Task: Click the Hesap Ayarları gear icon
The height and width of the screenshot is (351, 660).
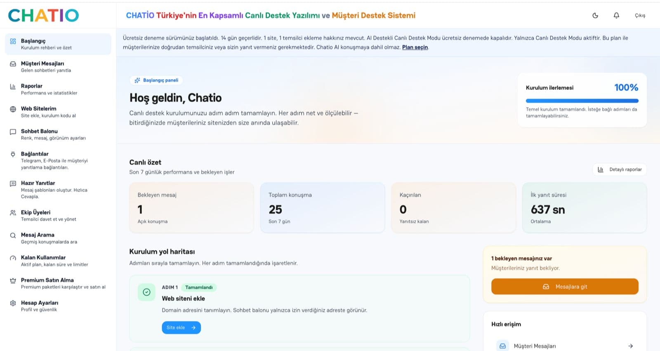Action: tap(13, 303)
